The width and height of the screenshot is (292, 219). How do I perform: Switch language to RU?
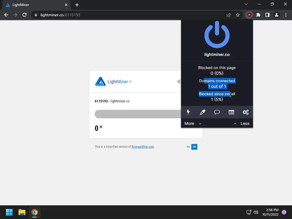pyautogui.click(x=188, y=147)
